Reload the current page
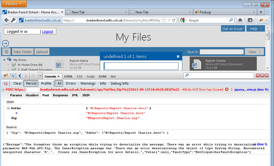274x166 pixels. [174, 21]
